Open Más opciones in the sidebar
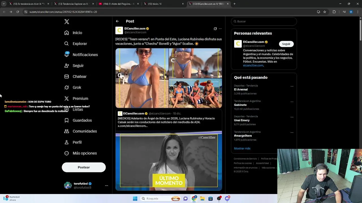Viewport: 362px width, 203px height. tap(81, 153)
